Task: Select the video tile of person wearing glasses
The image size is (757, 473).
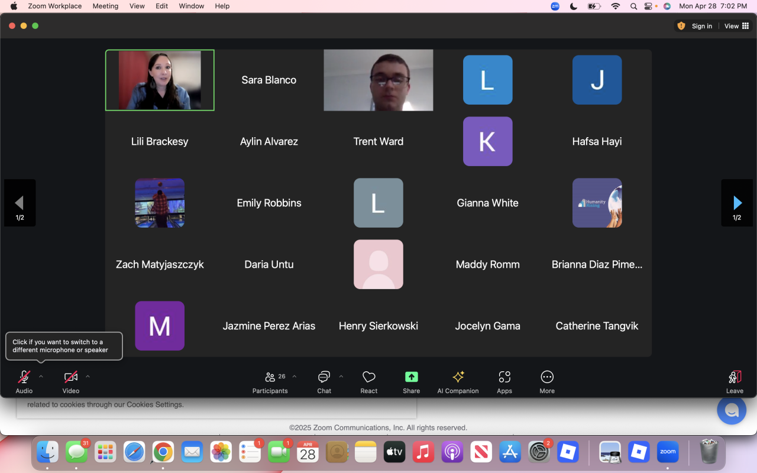Action: (378, 80)
